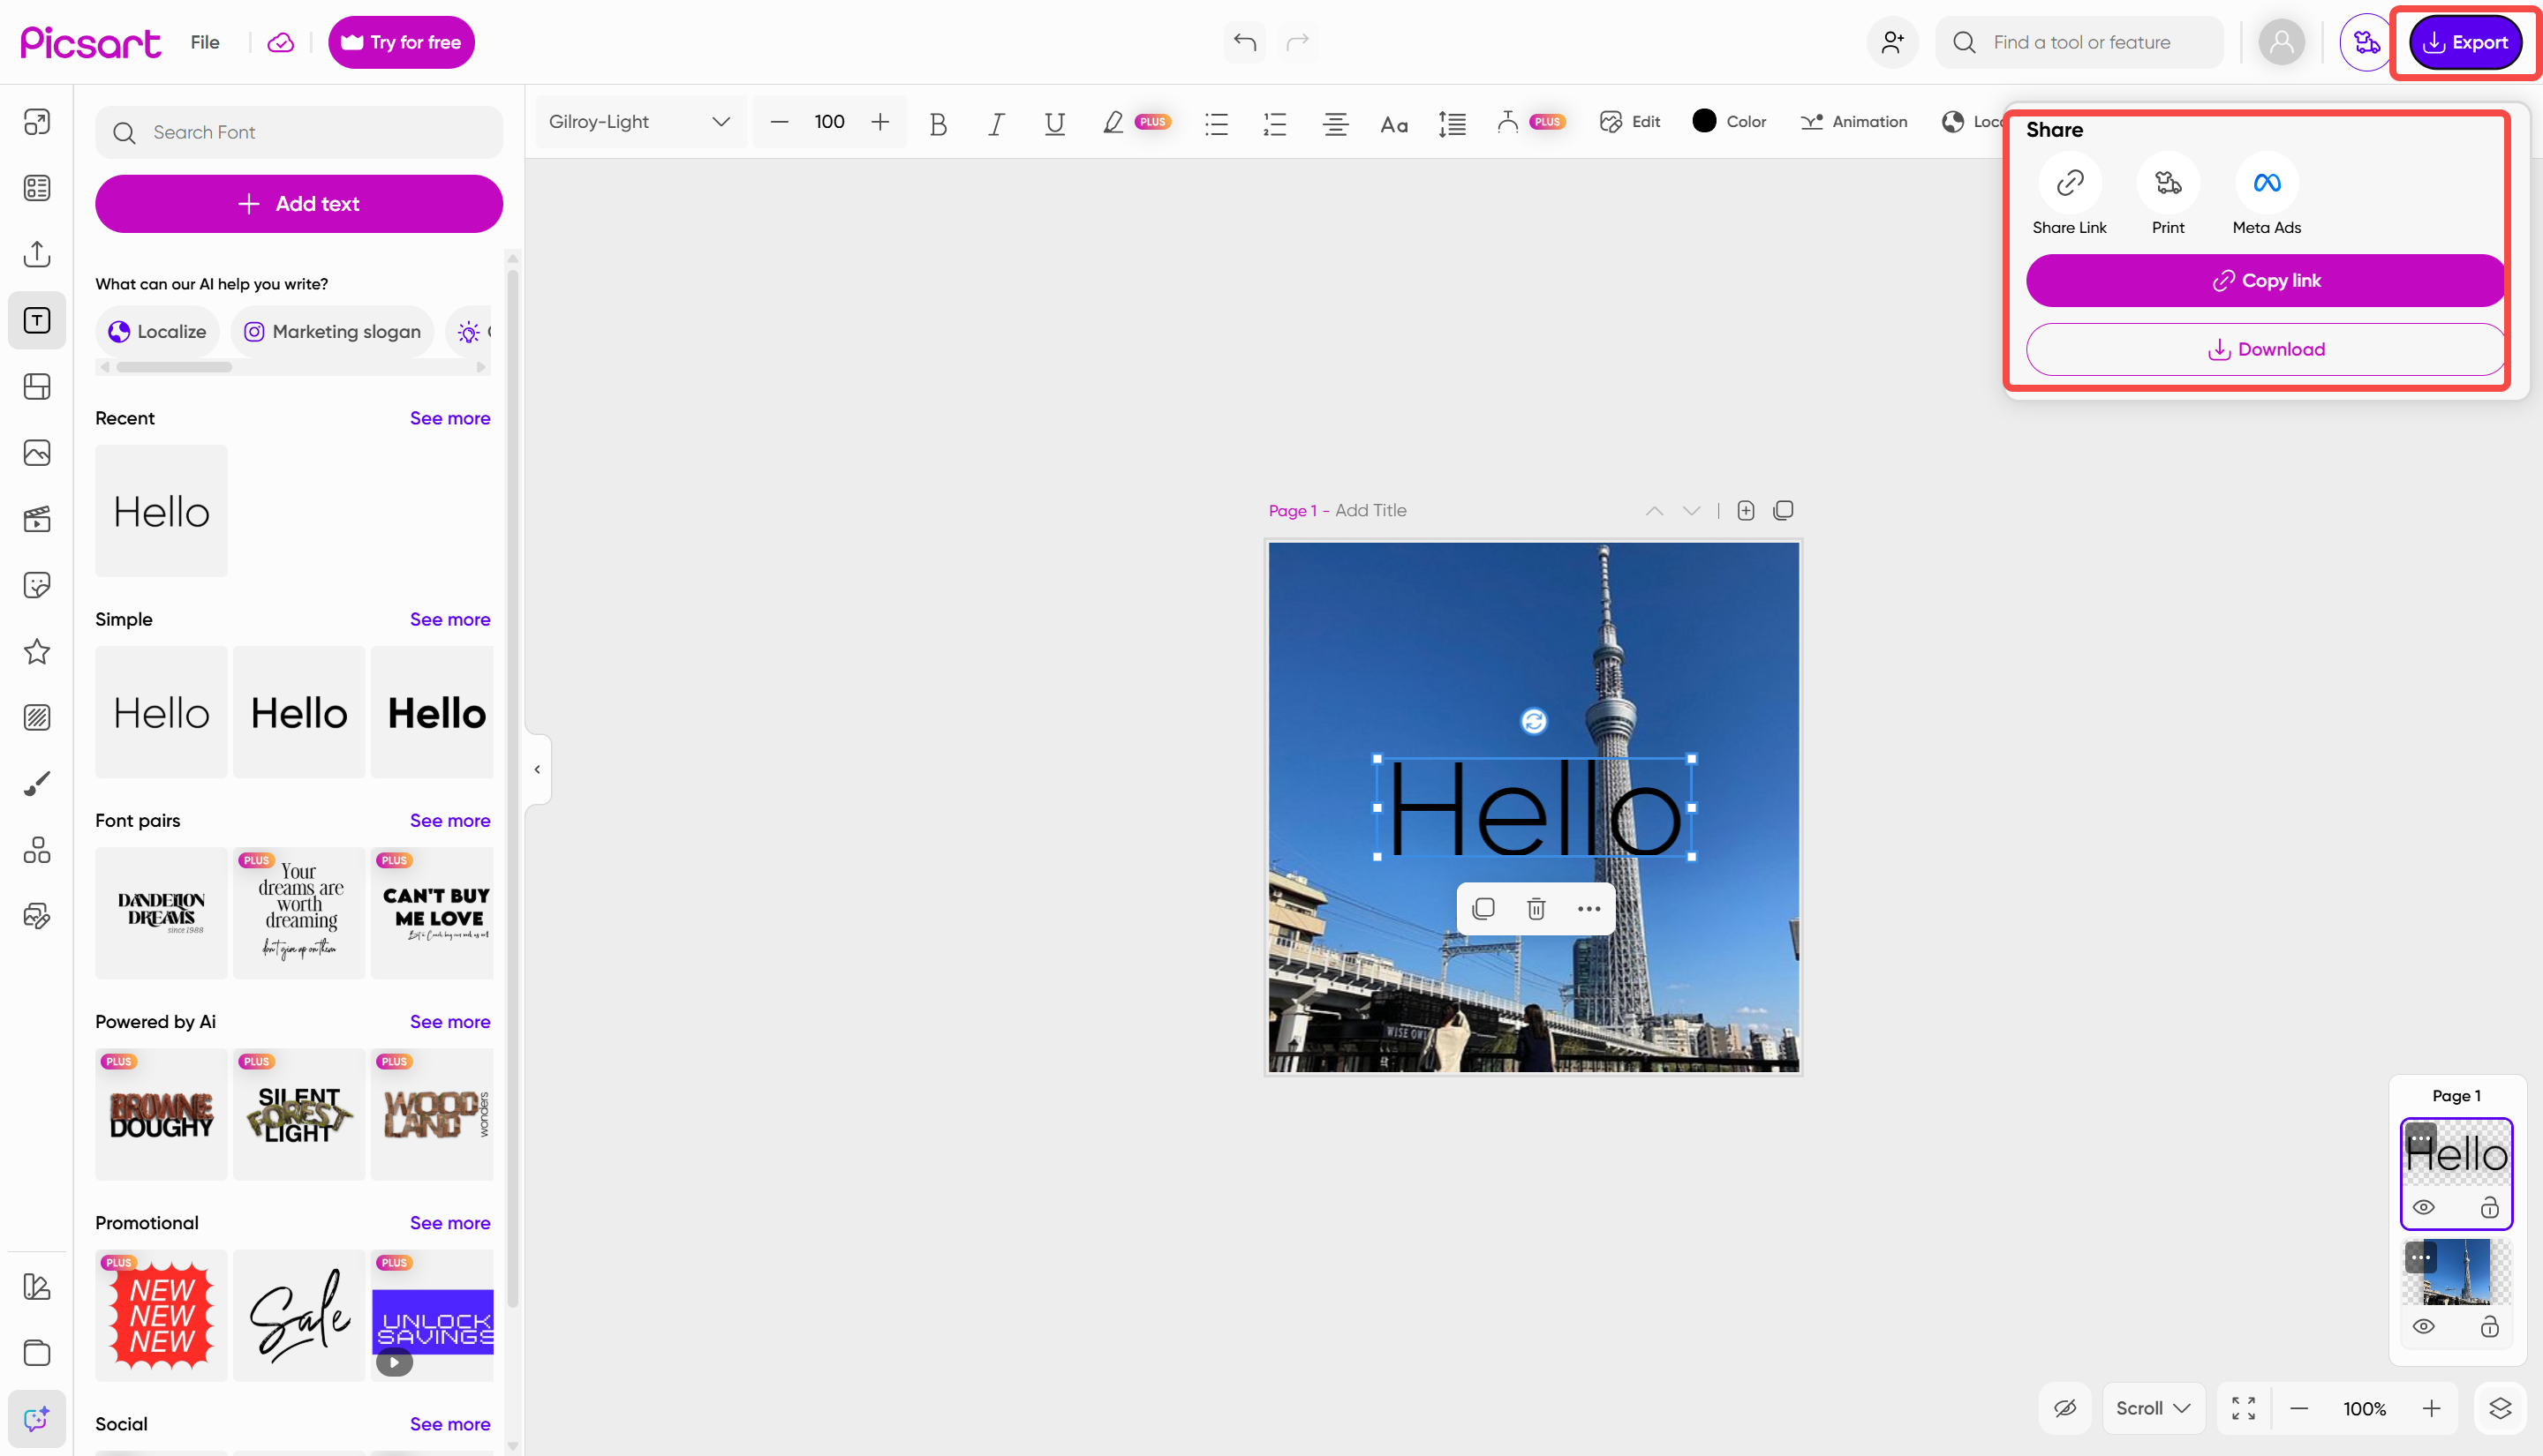
Task: Decrease font size with minus
Action: (x=780, y=122)
